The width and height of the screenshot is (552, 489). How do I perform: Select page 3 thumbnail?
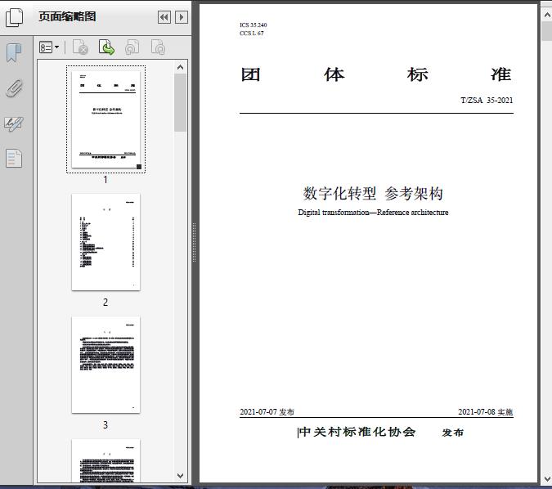tap(106, 365)
